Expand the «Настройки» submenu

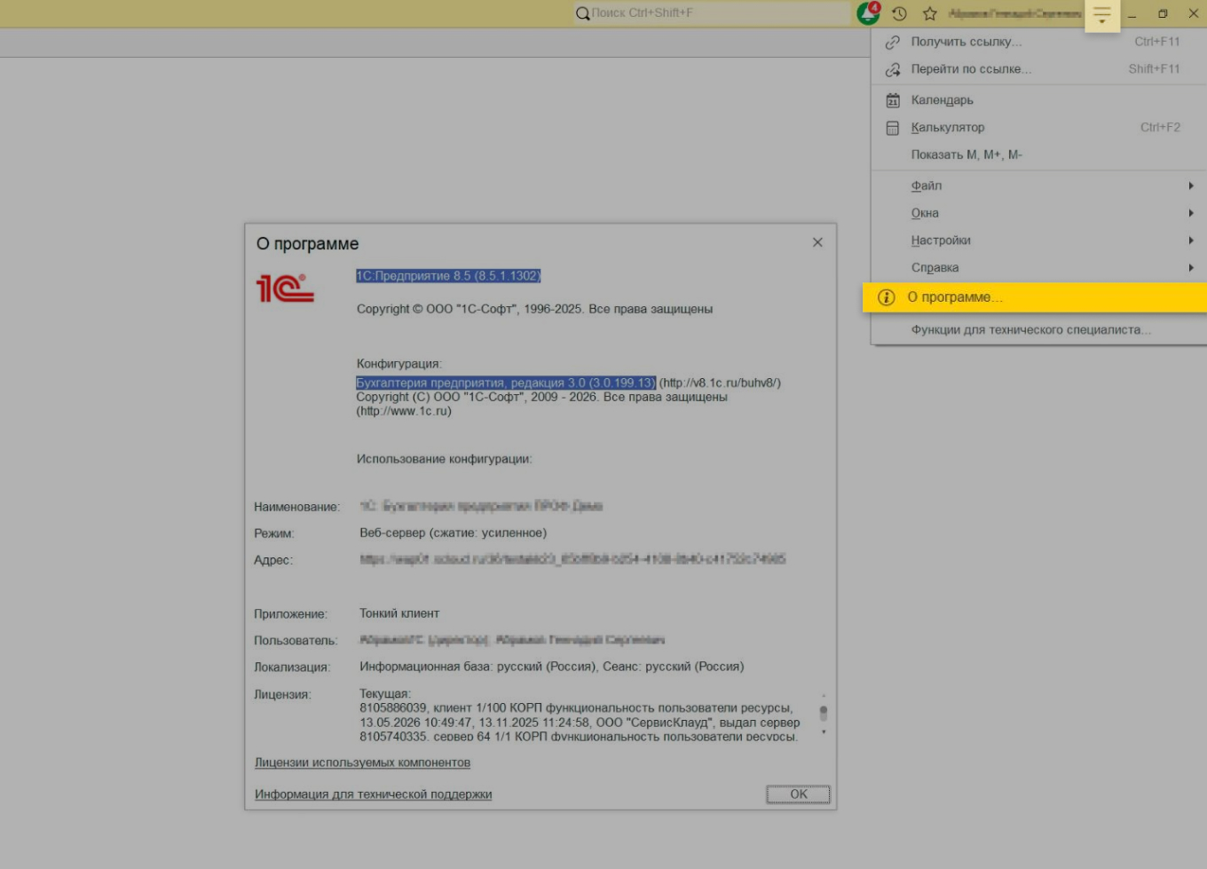coord(1038,241)
